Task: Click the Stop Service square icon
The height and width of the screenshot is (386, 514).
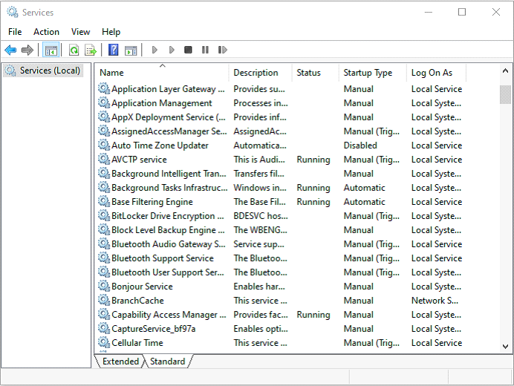Action: tap(188, 50)
